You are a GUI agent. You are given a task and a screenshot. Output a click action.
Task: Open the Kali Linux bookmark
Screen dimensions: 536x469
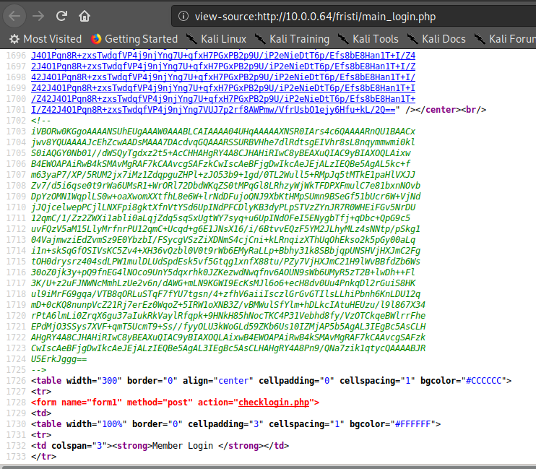pos(215,39)
